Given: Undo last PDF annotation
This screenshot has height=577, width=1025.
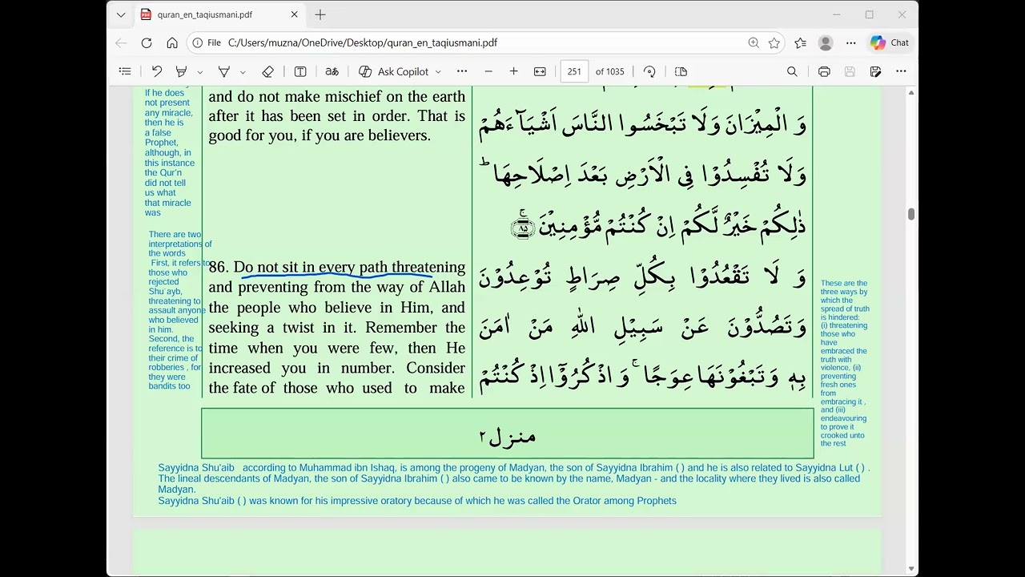Looking at the screenshot, I should [157, 71].
